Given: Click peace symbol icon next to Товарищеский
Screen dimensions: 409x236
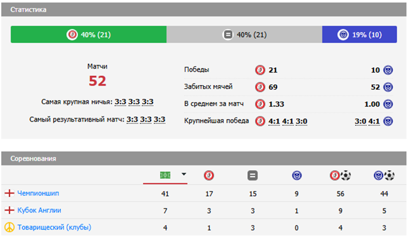Looking at the screenshot, I should (9, 227).
